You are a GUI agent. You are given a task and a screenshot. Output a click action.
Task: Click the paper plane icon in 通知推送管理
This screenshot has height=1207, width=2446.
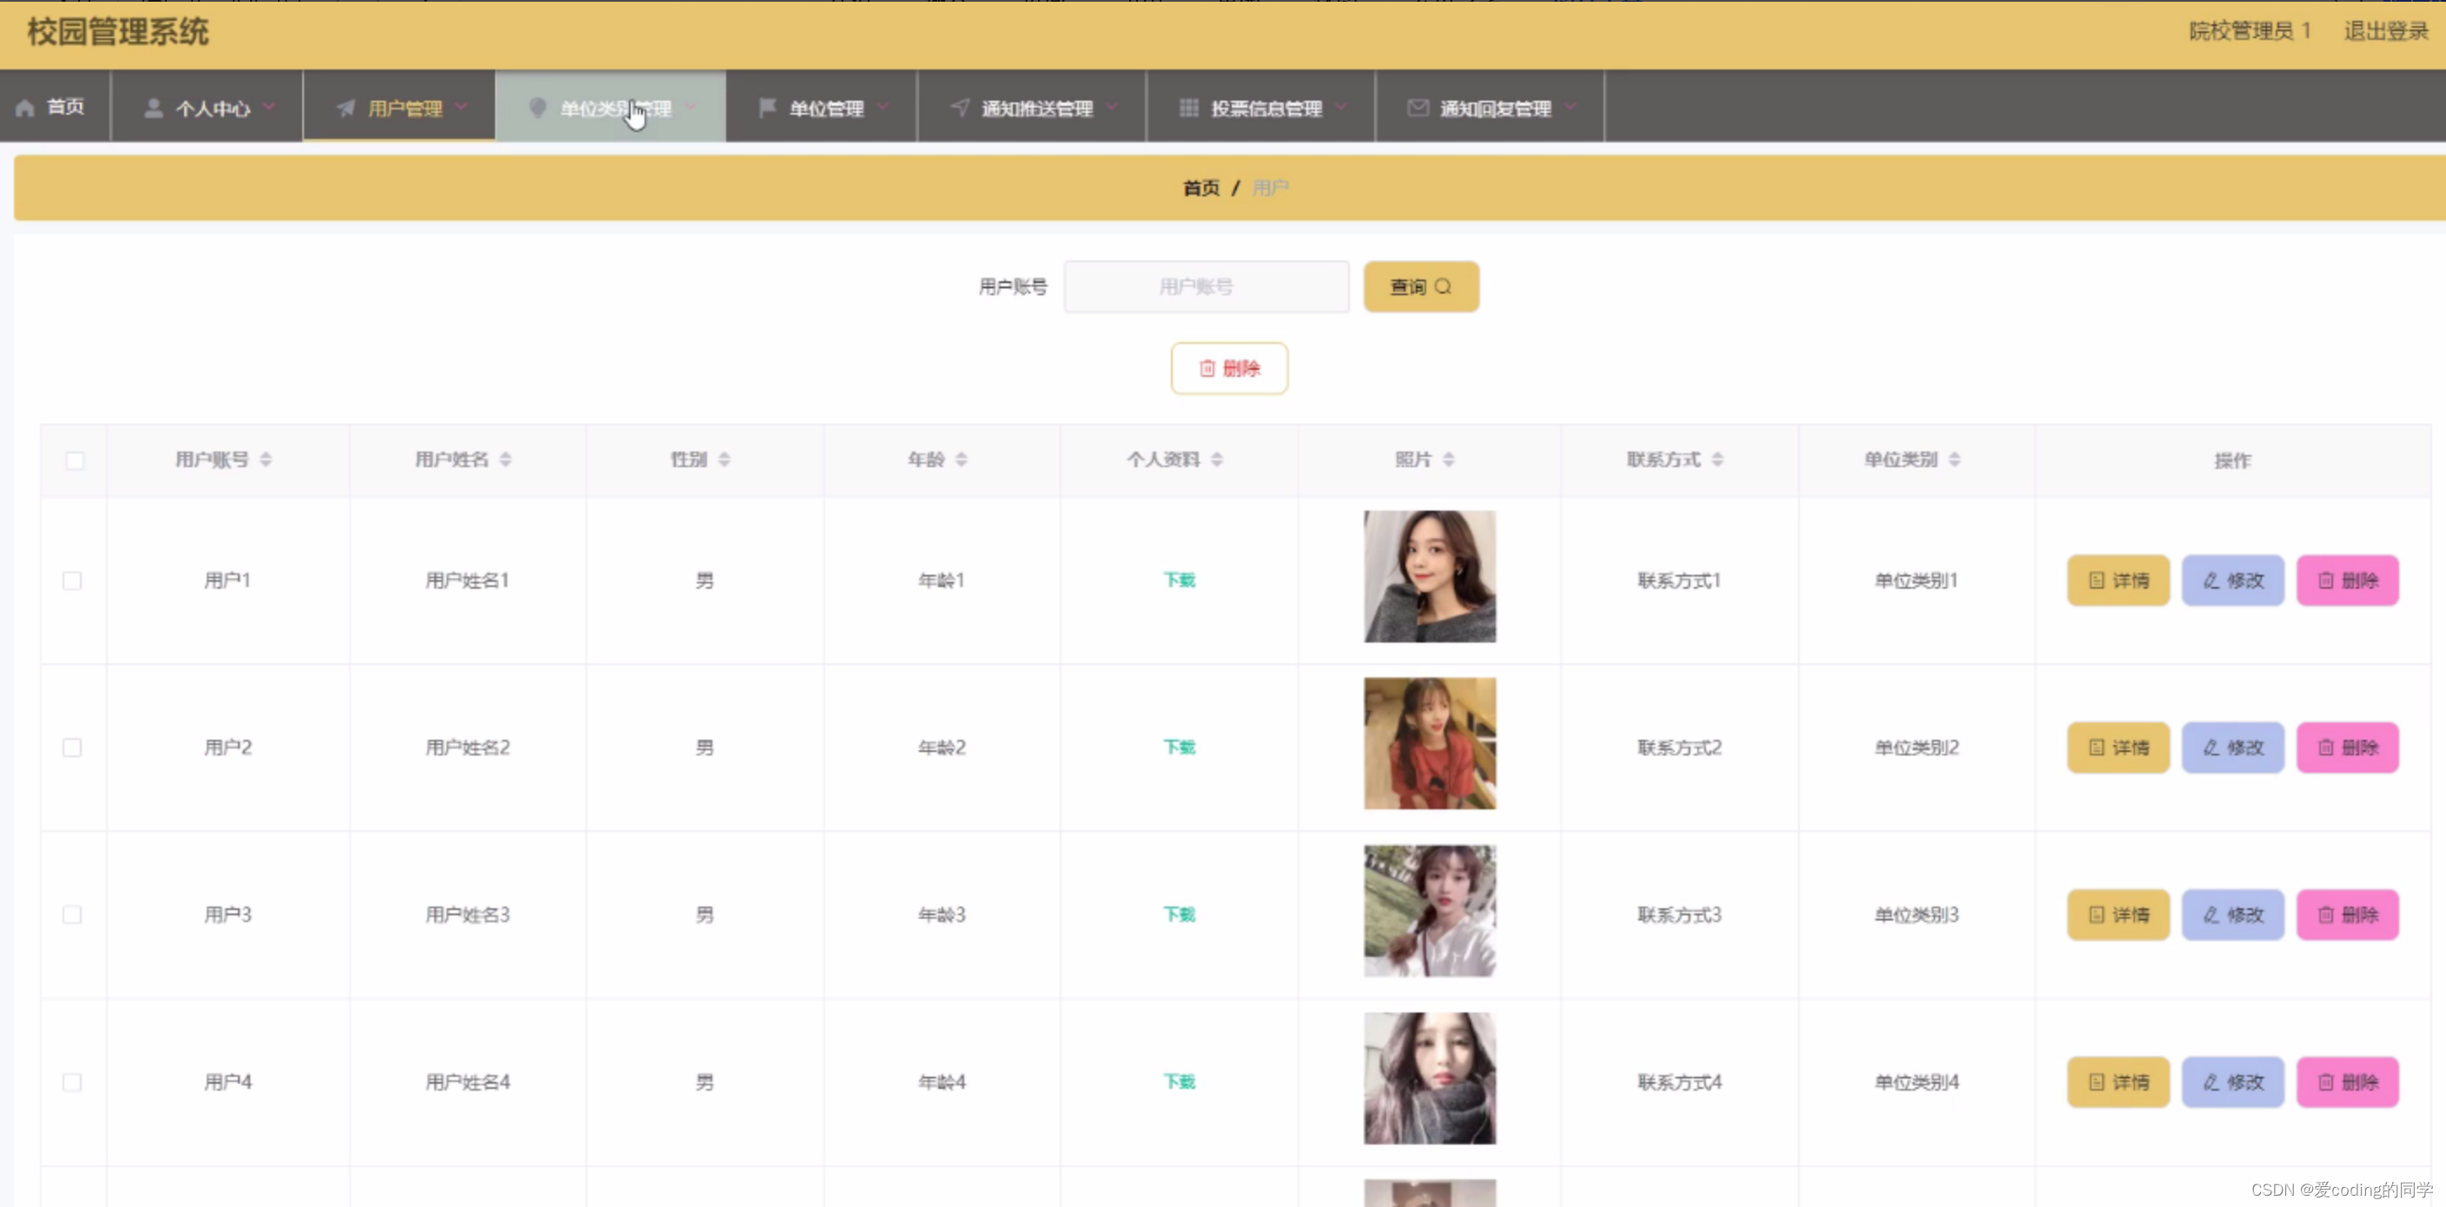(960, 109)
